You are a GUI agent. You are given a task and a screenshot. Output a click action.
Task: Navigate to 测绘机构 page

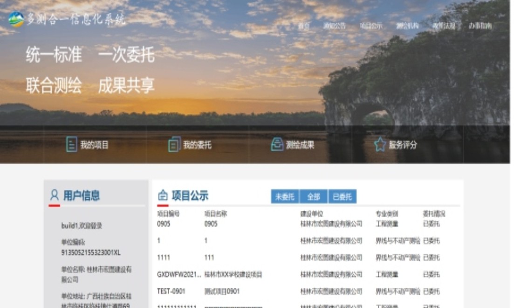407,26
